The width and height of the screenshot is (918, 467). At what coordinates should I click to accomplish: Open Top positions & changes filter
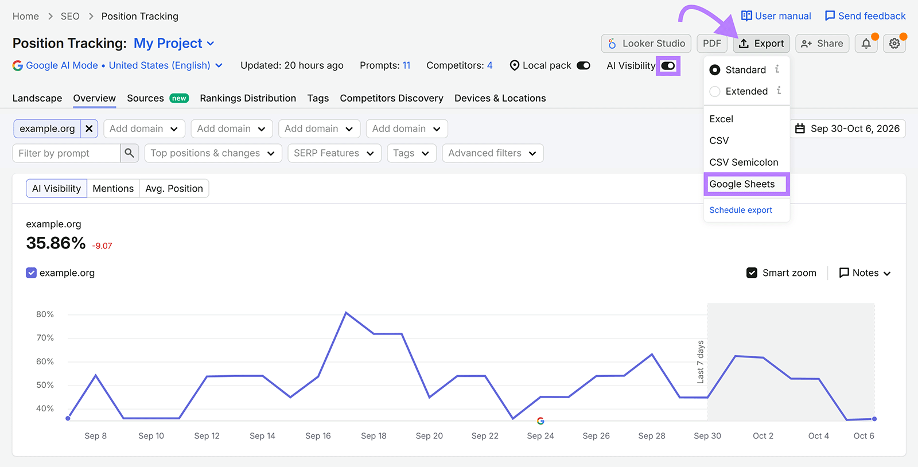[213, 153]
